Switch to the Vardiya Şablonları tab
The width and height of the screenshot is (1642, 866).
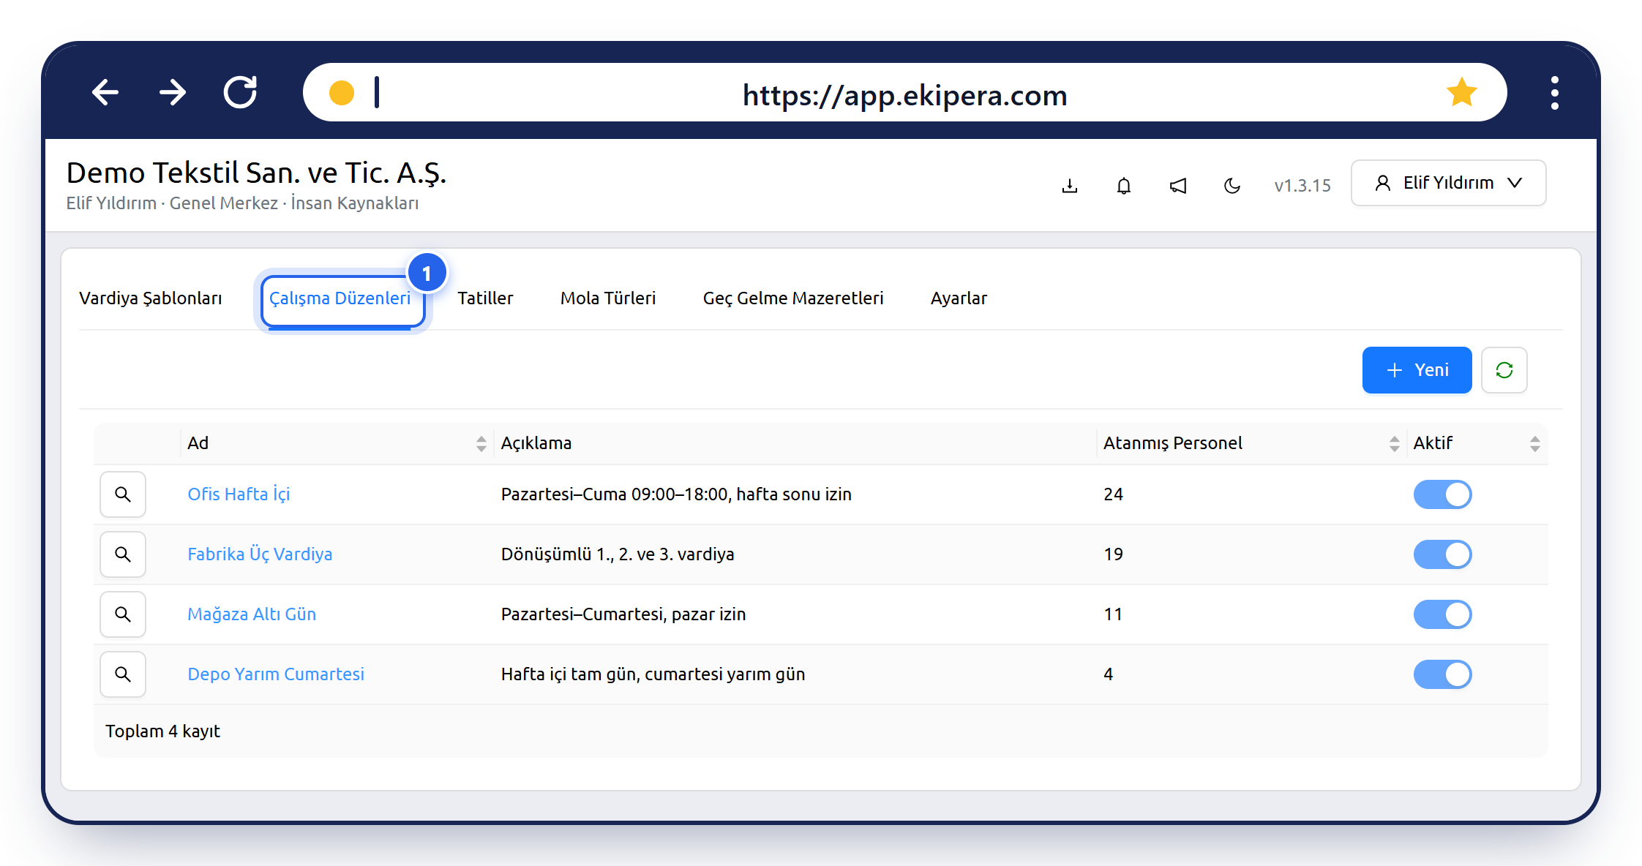pyautogui.click(x=151, y=298)
